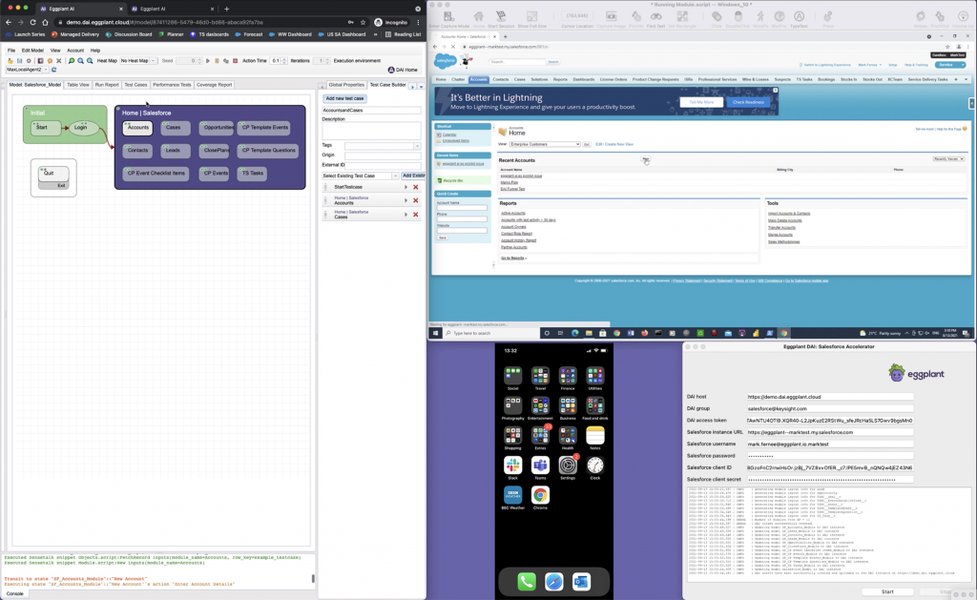Open the File menu in Eggplant AI
Image resolution: width=977 pixels, height=600 pixels.
click(x=11, y=51)
